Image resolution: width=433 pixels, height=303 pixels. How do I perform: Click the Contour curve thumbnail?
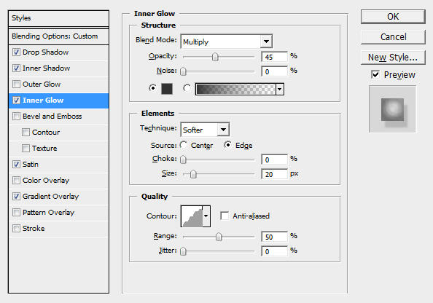click(x=192, y=216)
